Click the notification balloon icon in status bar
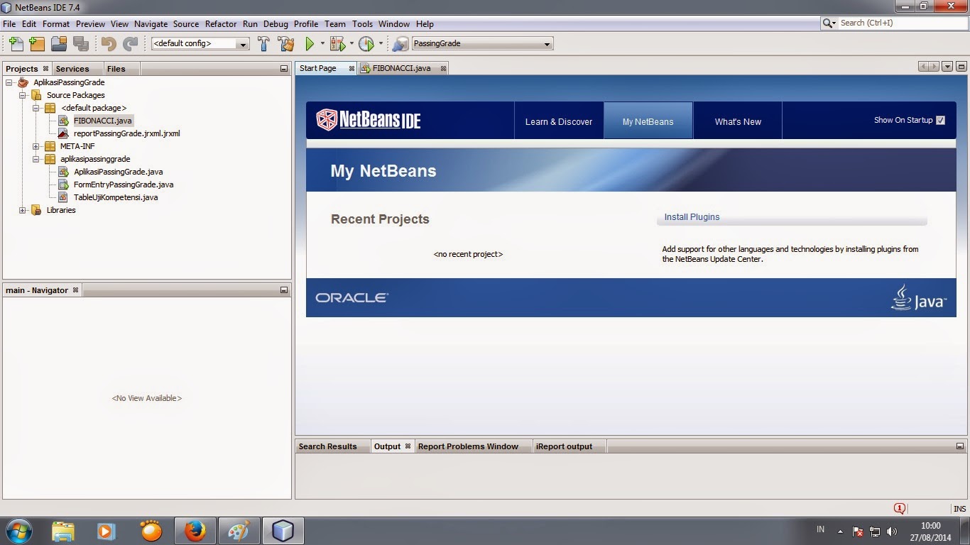The height and width of the screenshot is (545, 970). click(900, 508)
